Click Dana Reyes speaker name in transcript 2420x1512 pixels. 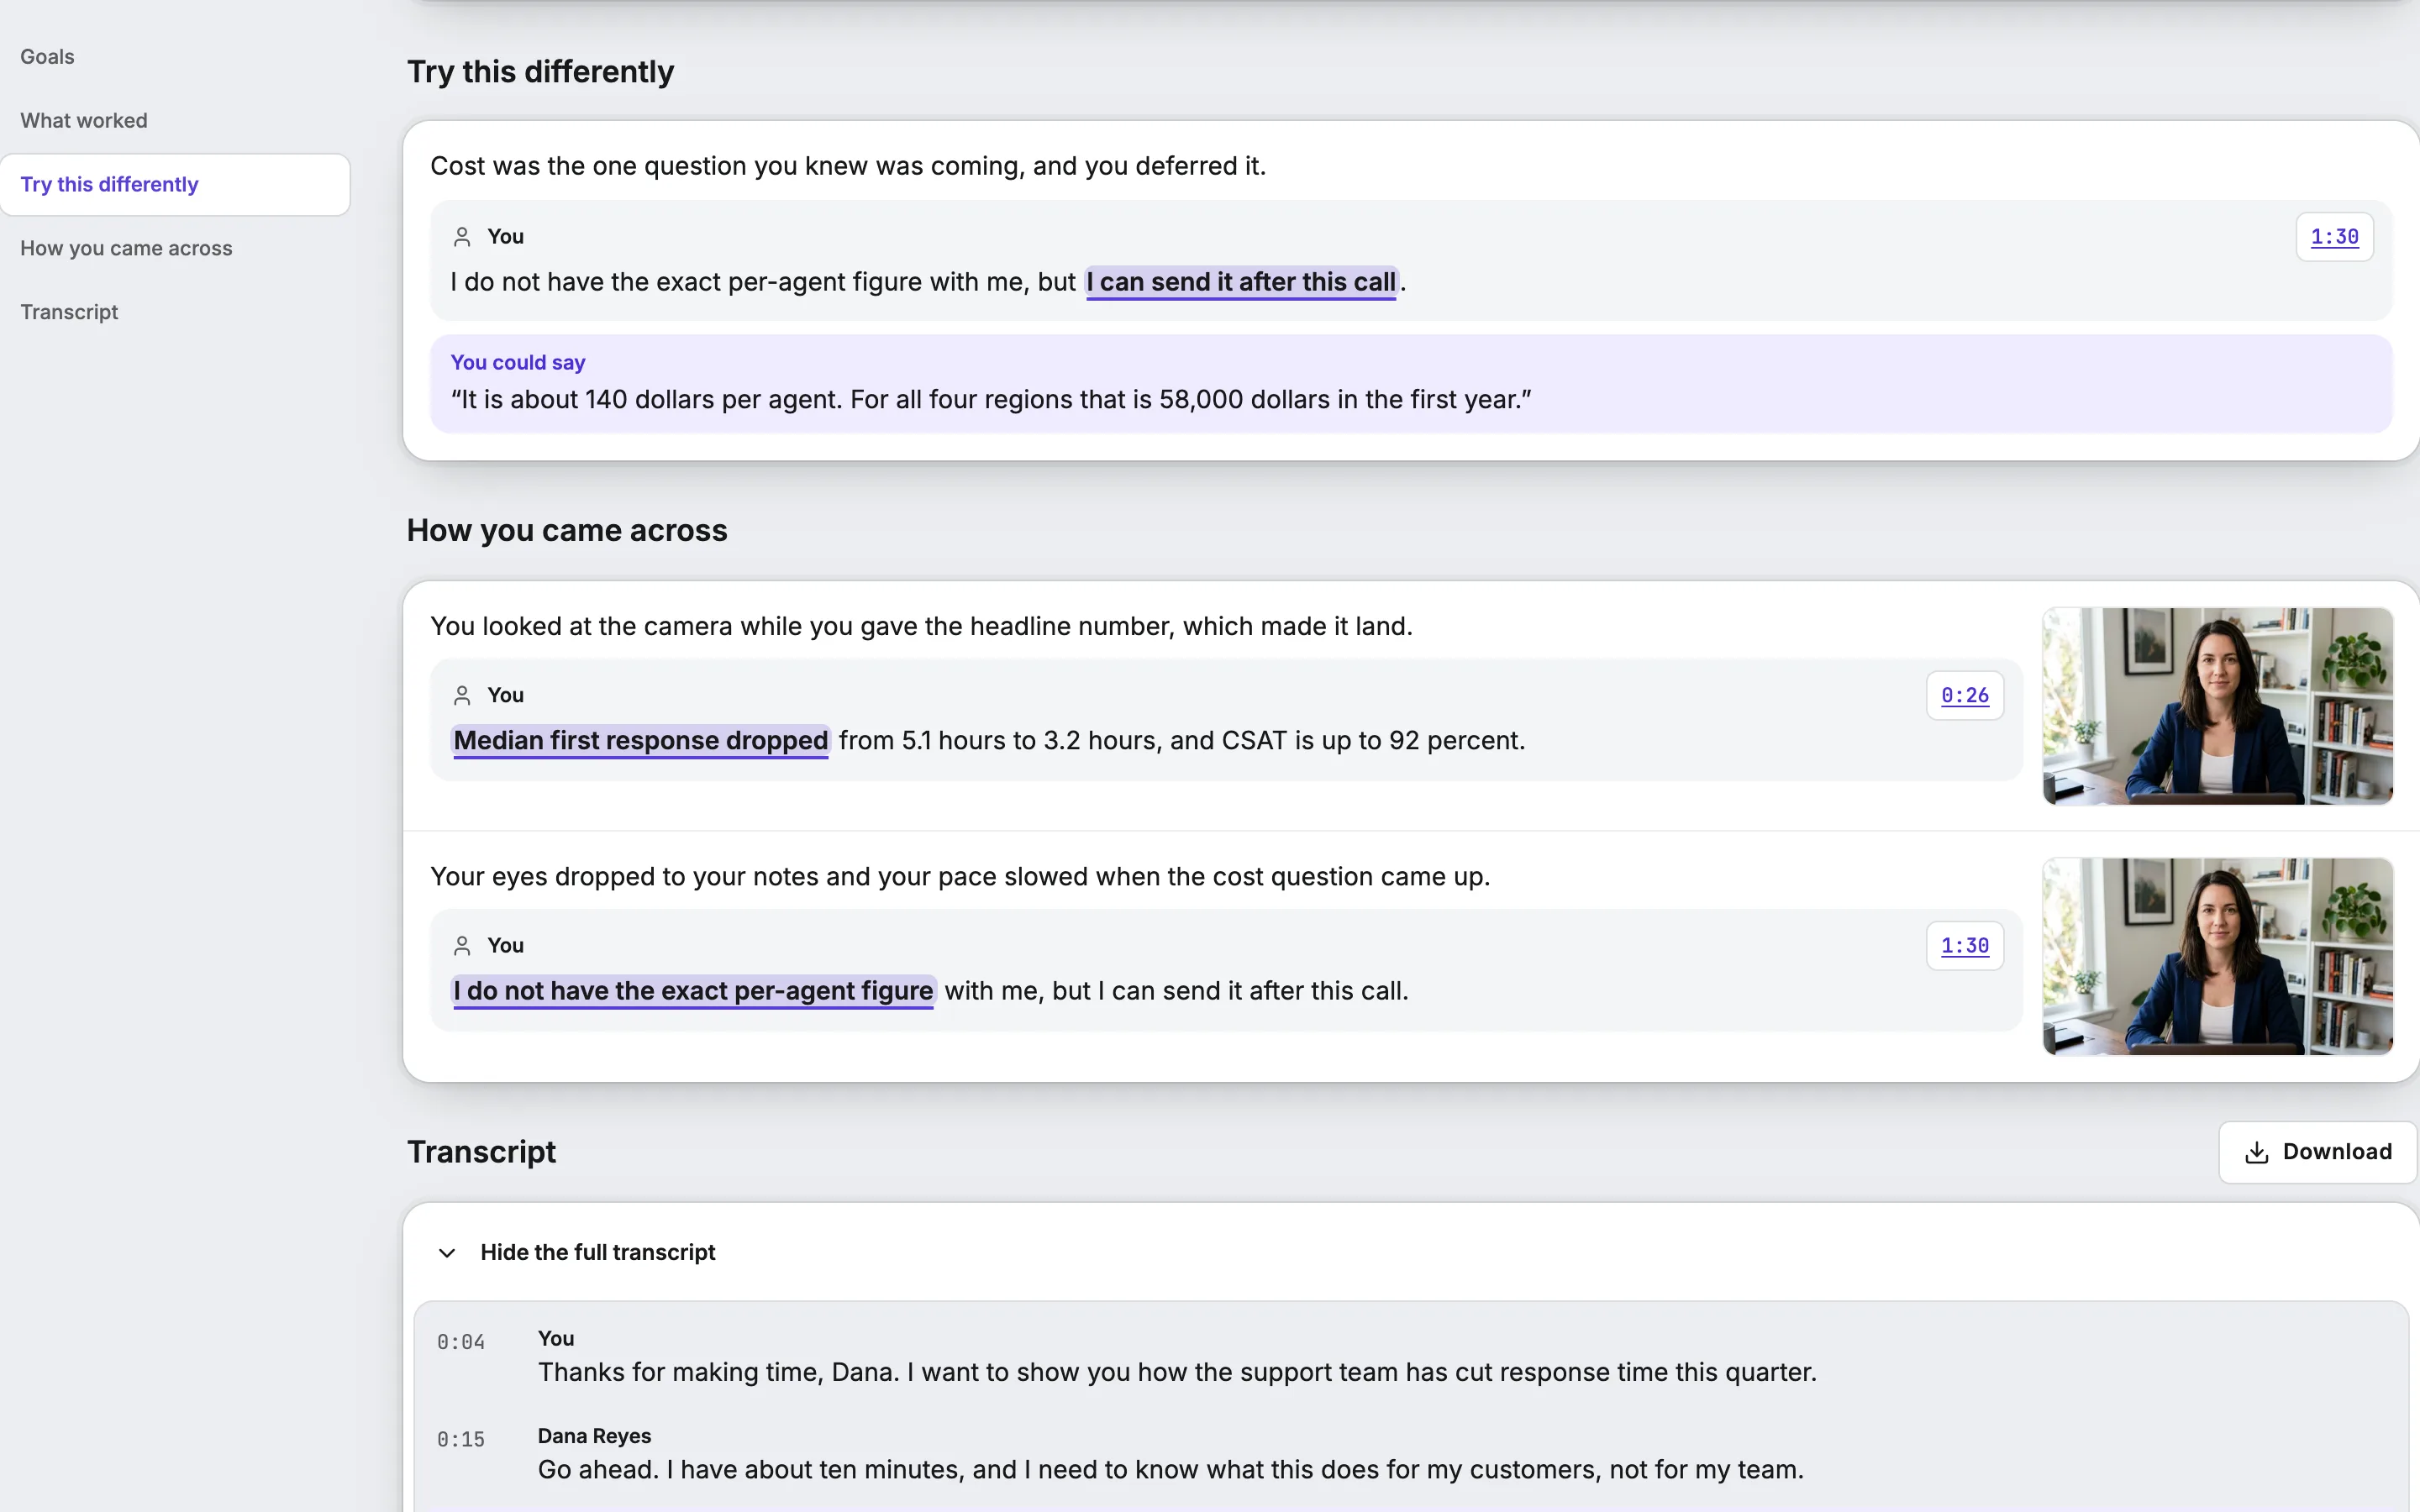pos(594,1436)
